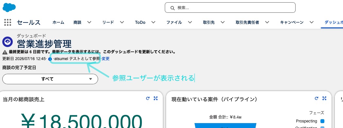Screen dimensions: 343x128
Task: Click the セールス app name
Action: coord(29,22)
